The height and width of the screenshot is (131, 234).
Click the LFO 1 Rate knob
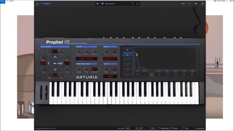(106, 51)
